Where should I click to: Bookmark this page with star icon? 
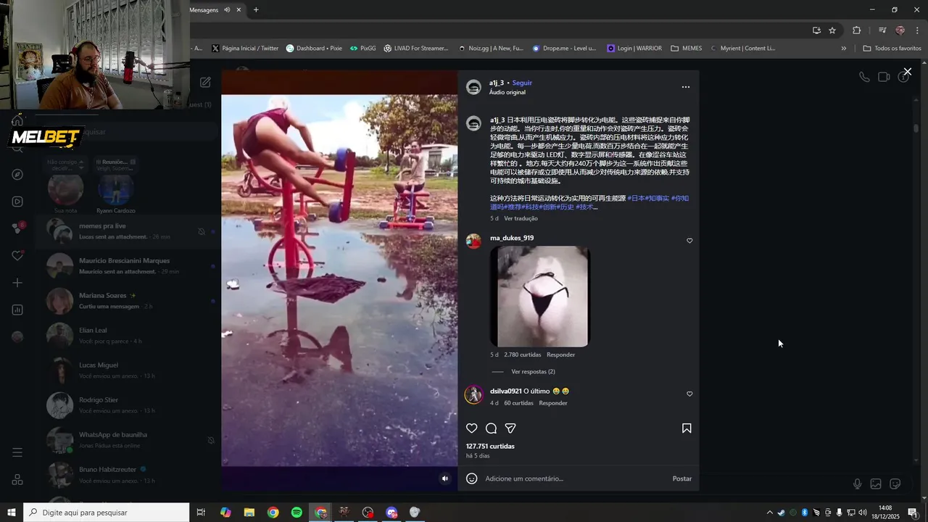pyautogui.click(x=832, y=30)
